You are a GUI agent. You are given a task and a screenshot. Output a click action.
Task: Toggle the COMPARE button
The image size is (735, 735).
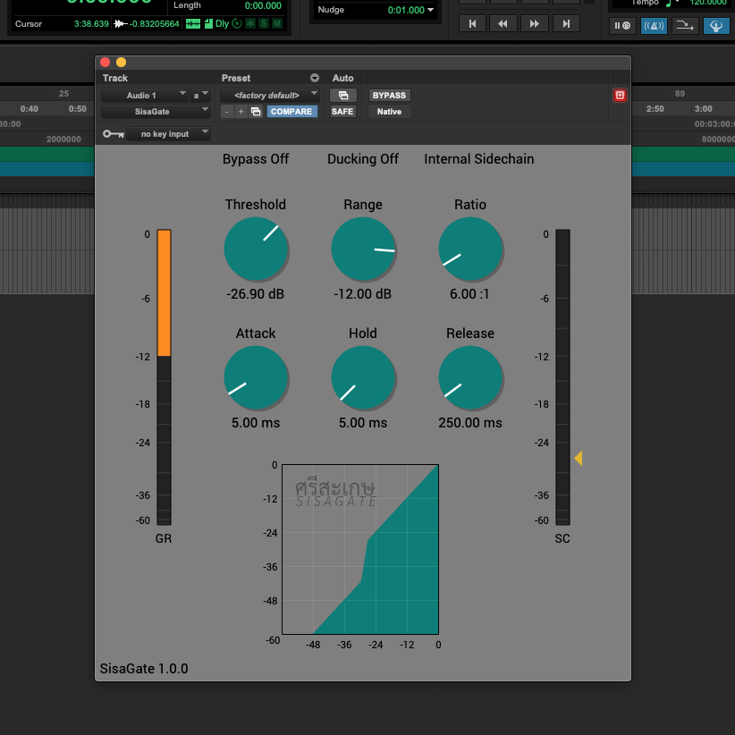(x=291, y=112)
